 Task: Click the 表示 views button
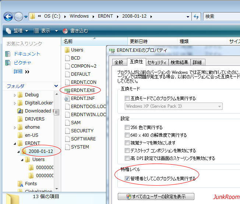[42, 31]
